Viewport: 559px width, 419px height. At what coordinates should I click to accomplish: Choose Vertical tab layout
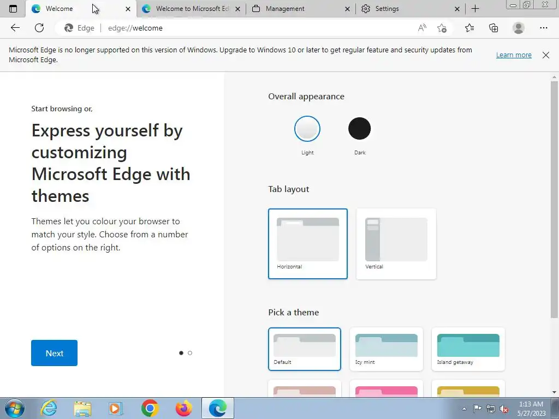pyautogui.click(x=396, y=244)
